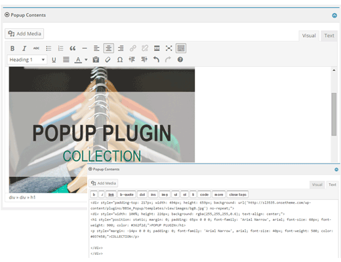Click the link quicktag button
The height and width of the screenshot is (262, 341).
pyautogui.click(x=111, y=195)
